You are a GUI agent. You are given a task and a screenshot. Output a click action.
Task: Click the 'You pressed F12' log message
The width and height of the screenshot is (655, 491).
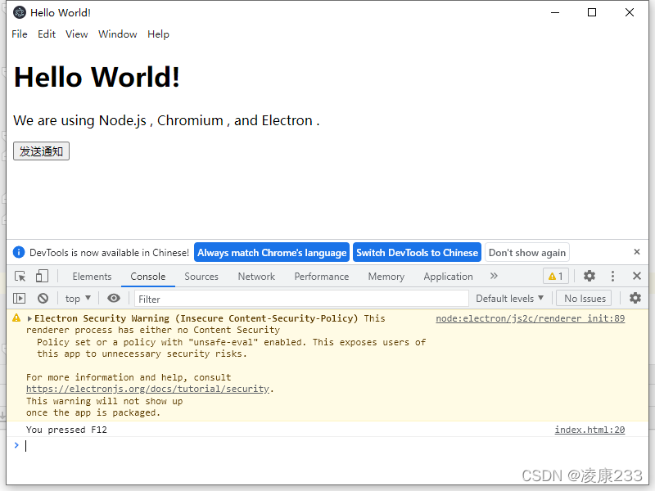click(x=66, y=430)
